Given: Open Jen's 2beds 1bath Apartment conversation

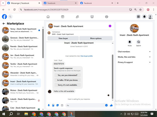Looking at the screenshot, I should click(21, 56).
